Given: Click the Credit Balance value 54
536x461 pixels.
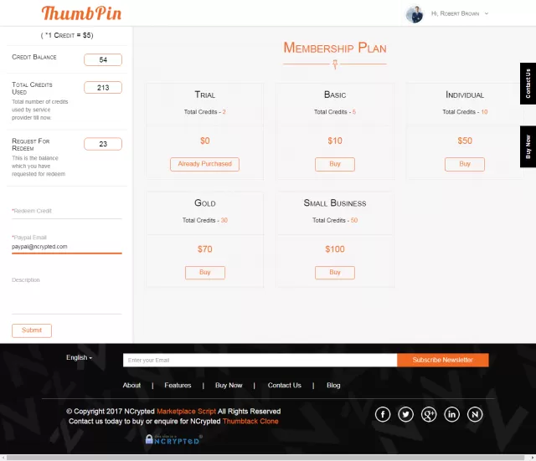Looking at the screenshot, I should click(103, 59).
